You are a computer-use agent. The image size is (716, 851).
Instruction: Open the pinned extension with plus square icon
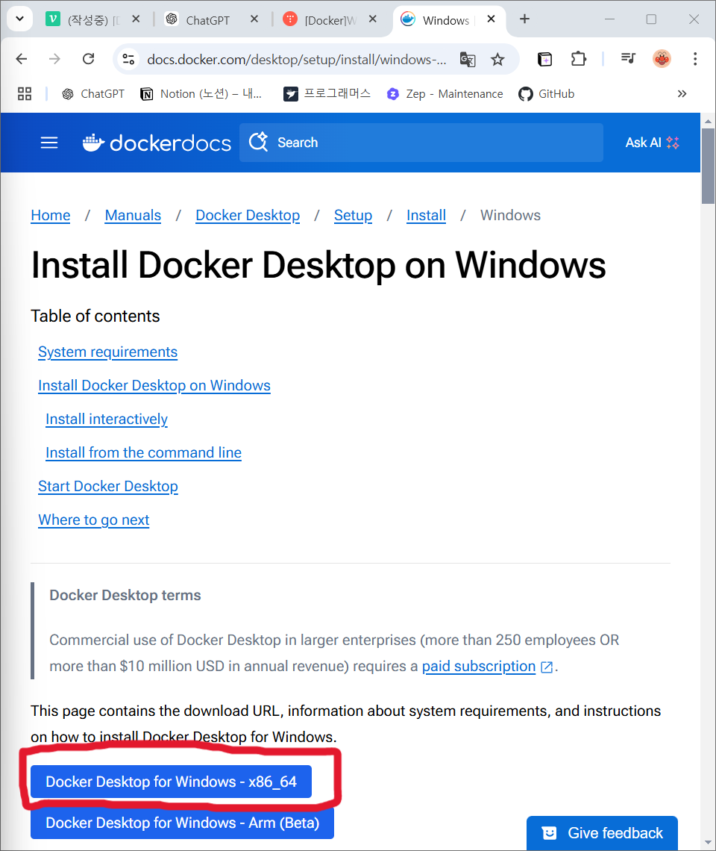tap(544, 59)
